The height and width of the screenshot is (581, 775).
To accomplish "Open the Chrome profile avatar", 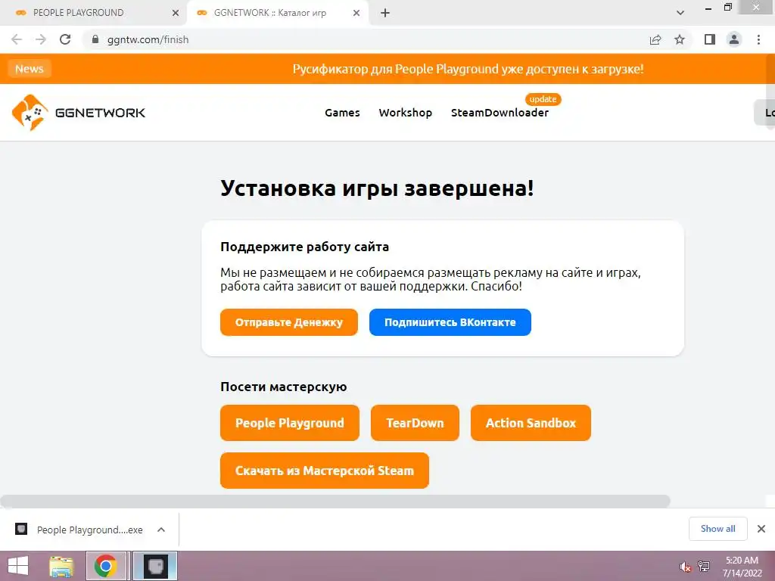I will [734, 39].
